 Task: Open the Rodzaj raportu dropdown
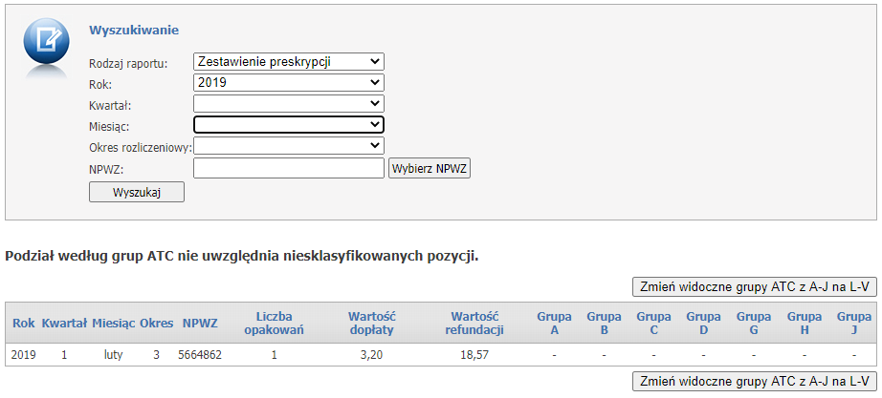tap(288, 62)
